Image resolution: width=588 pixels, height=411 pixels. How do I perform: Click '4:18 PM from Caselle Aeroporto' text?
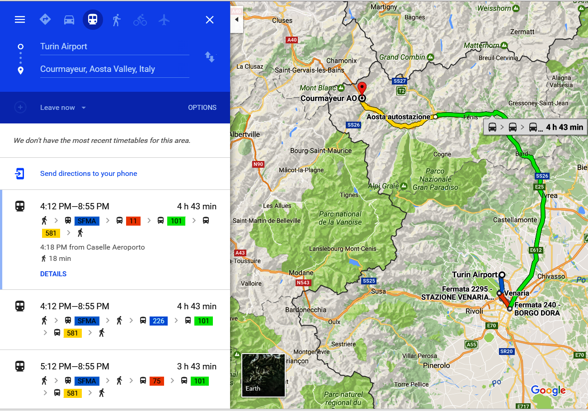point(92,247)
